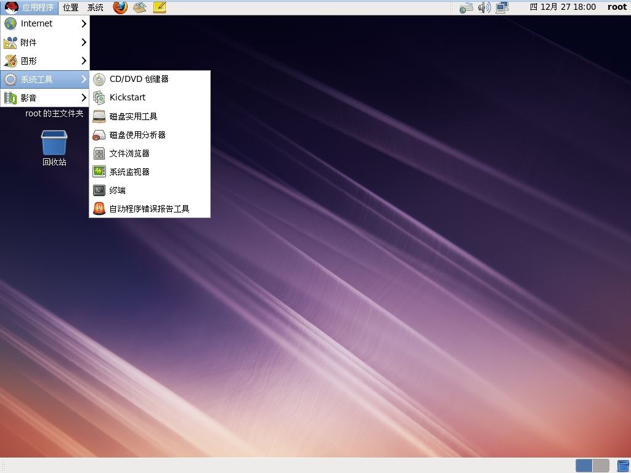
Task: Click the CD/DVD creator disc icon
Action: 99,79
